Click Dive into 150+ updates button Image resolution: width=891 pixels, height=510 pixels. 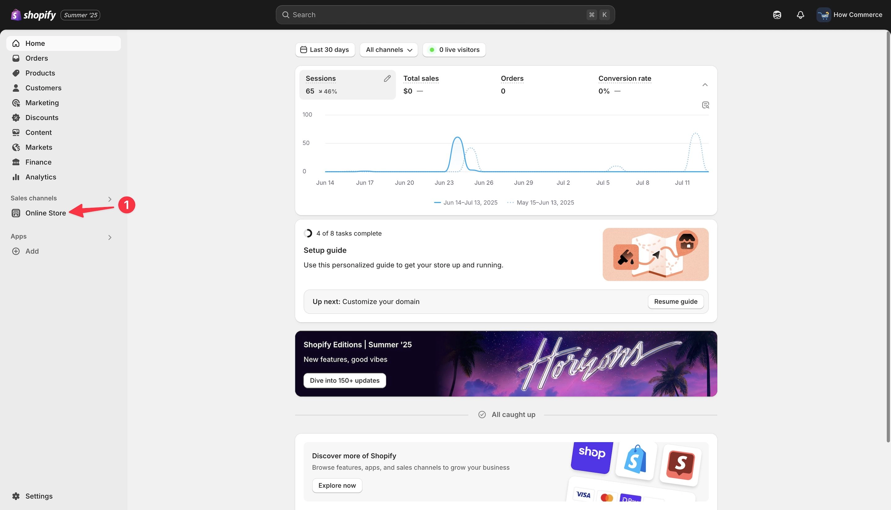click(344, 380)
